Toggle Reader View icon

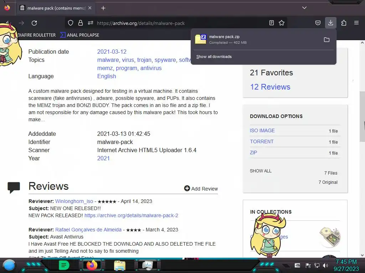(x=271, y=23)
